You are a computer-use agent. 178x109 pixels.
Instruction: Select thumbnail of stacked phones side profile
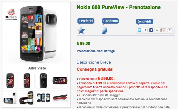(60, 98)
